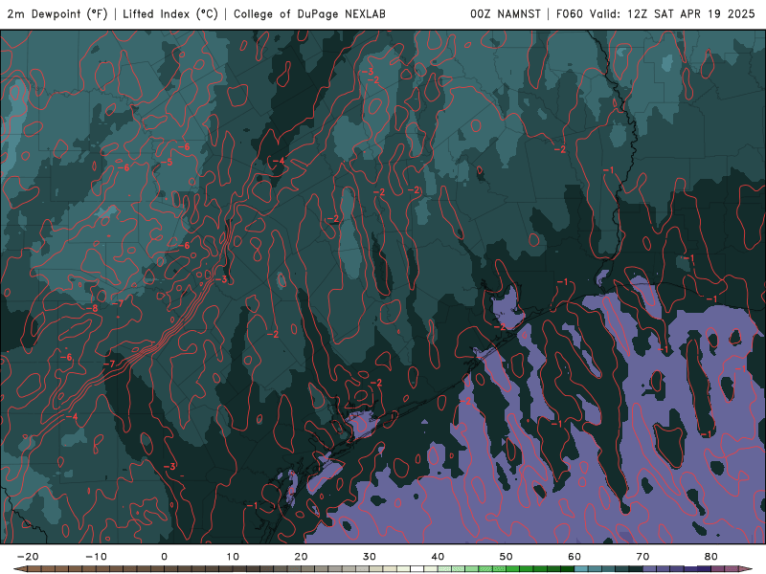
Task: Click the -8 lifted index contour label
Action: click(x=92, y=308)
